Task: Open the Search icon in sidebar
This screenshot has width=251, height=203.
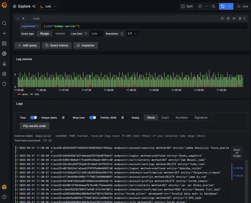Action: click(x=4, y=23)
